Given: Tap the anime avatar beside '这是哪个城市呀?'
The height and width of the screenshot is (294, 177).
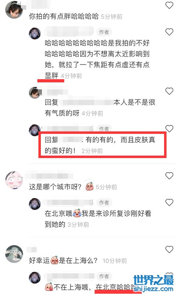Looking at the screenshot, I should (14, 180).
